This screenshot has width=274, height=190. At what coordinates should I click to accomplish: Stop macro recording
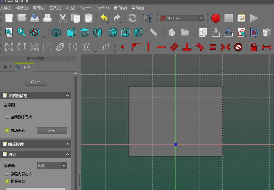[x=229, y=18]
